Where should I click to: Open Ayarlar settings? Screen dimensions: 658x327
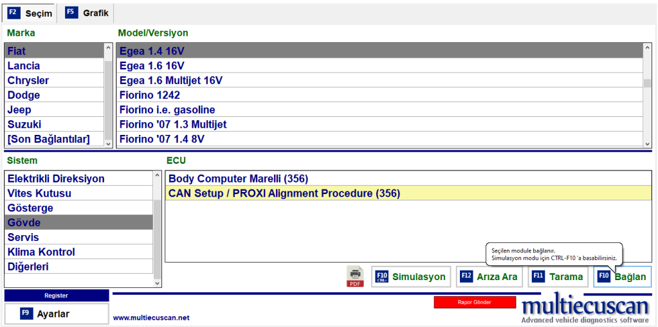[x=57, y=314]
